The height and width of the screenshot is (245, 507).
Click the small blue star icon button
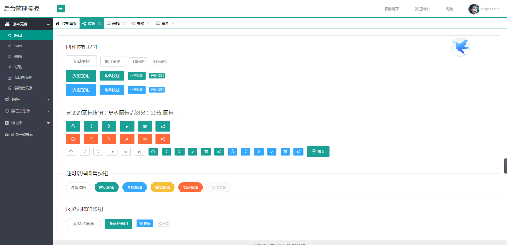coord(233,151)
